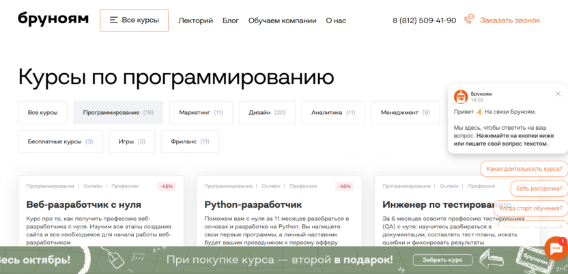The width and height of the screenshot is (568, 274).
Task: Click the Бруноям logo
Action: click(x=53, y=19)
